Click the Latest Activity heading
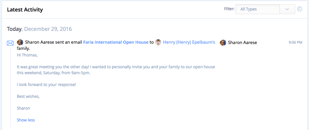This screenshot has width=309, height=130. (x=25, y=9)
